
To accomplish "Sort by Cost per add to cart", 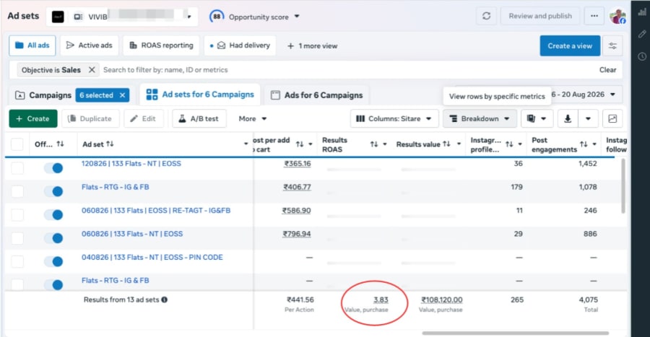I will click(x=300, y=144).
